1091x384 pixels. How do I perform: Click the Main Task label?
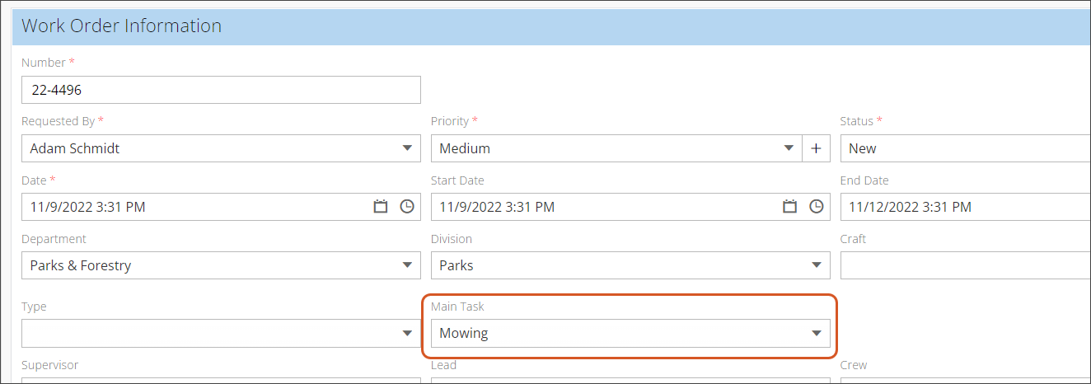tap(457, 307)
